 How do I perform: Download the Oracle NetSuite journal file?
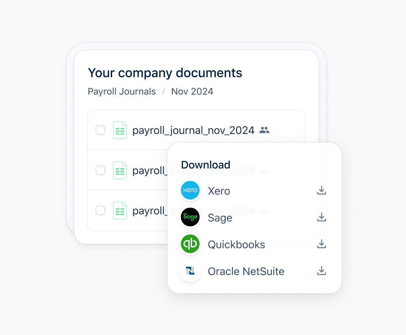point(321,271)
